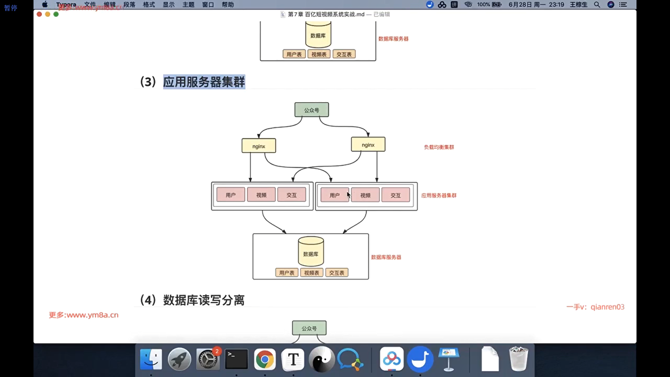Open the 显示 menu in the menu bar
This screenshot has width=670, height=377.
pos(169,5)
